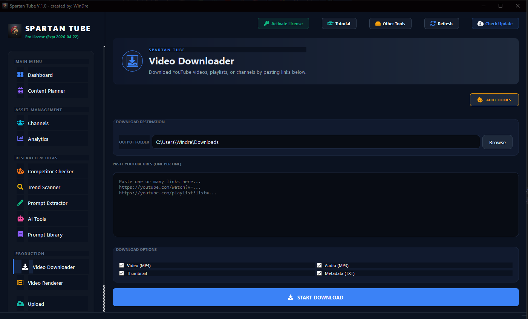Browse the Prompt Library
Image resolution: width=528 pixels, height=319 pixels.
(45, 235)
